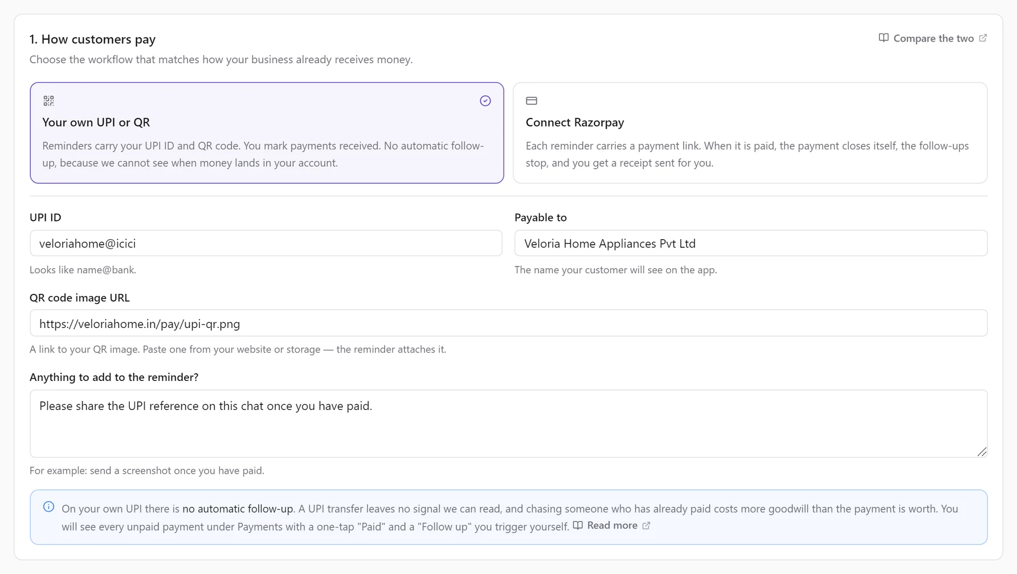This screenshot has width=1017, height=574.
Task: Focus the UPI ID field
Action: pos(266,243)
